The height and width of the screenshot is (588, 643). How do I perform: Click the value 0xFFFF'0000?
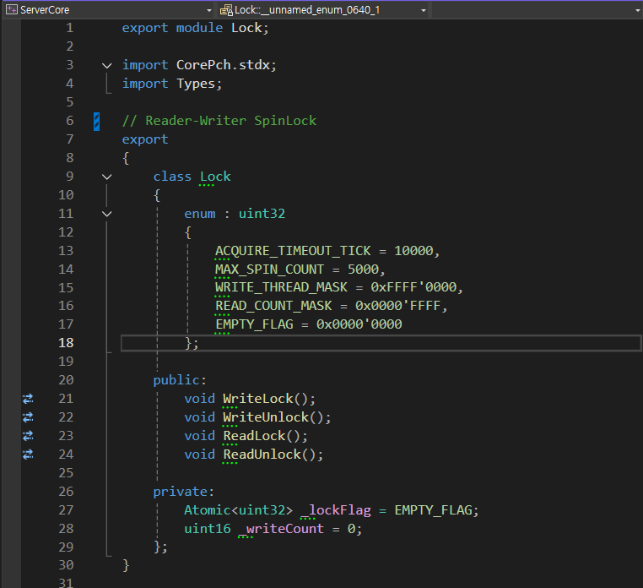pyautogui.click(x=413, y=287)
